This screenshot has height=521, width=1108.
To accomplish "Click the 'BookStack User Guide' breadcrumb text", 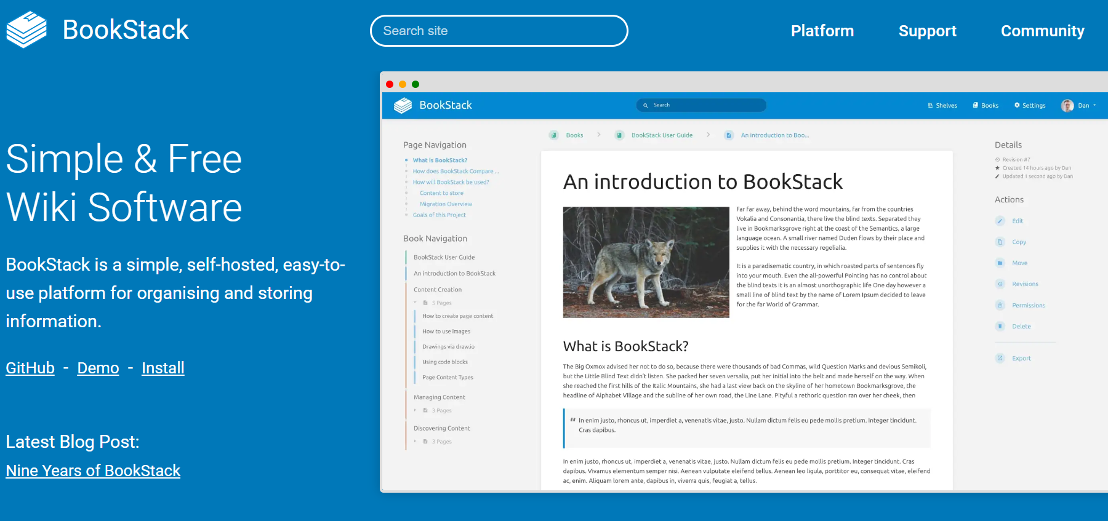I will (662, 135).
